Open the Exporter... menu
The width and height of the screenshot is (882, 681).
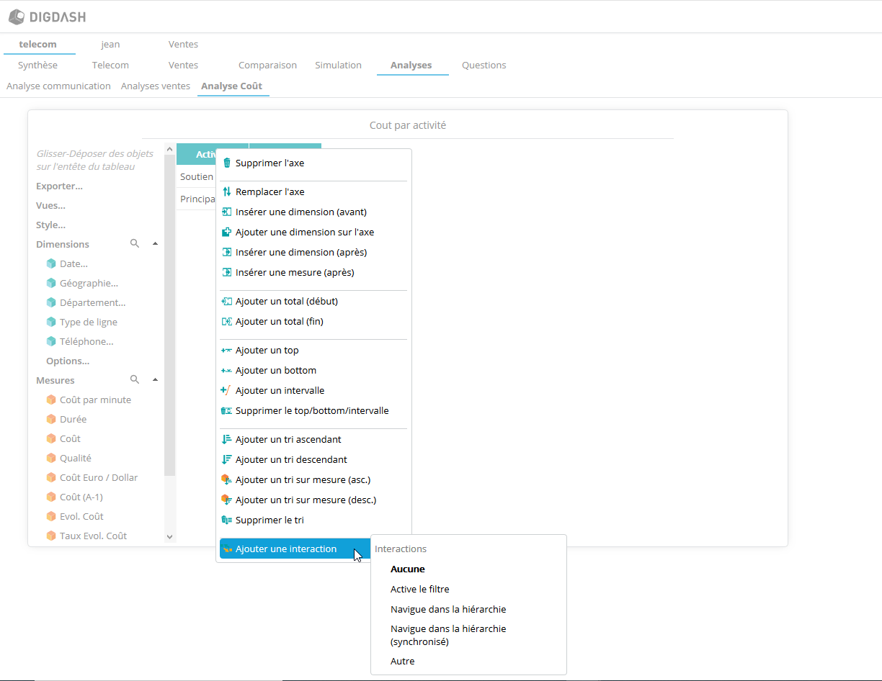[x=59, y=186]
